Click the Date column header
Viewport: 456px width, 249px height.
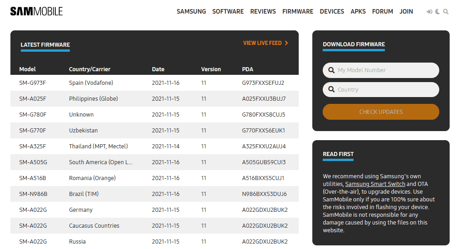(x=158, y=69)
